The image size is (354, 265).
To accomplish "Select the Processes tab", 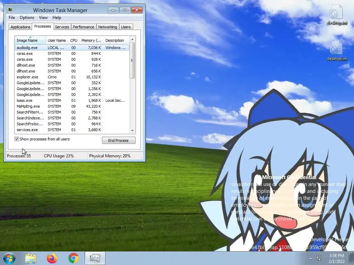I will point(43,26).
